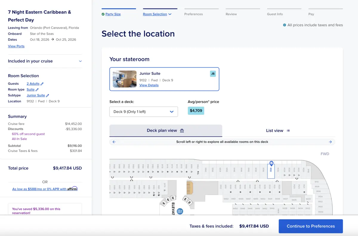Image resolution: width=358 pixels, height=236 pixels.
Task: Select the Deck plan view tab
Action: click(x=166, y=131)
